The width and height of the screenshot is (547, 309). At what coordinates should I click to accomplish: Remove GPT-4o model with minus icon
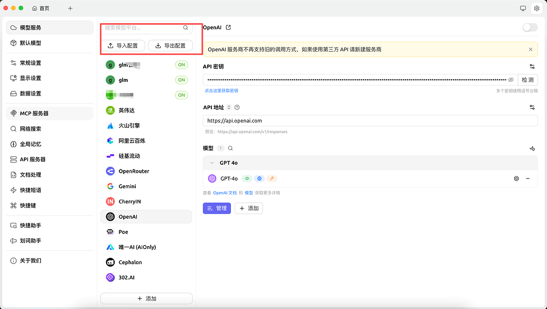528,179
